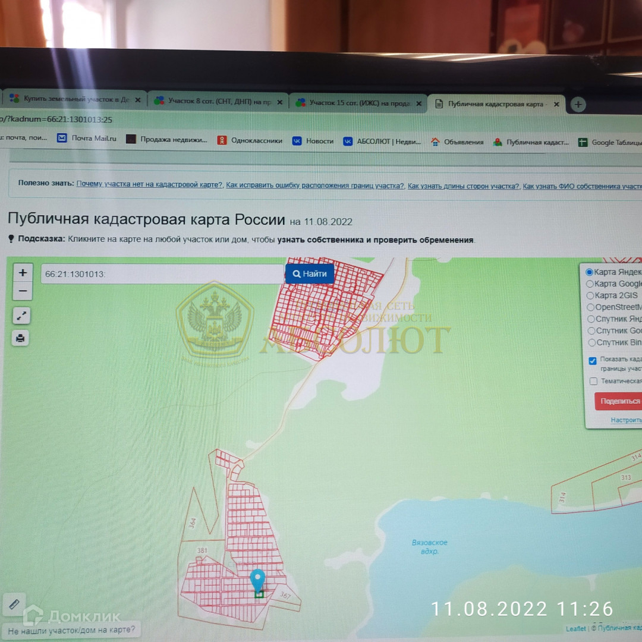Open the ruler measurement tool
The width and height of the screenshot is (642, 642).
coord(14,604)
